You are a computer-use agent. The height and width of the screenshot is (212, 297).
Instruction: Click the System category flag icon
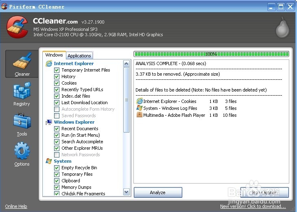click(49, 161)
